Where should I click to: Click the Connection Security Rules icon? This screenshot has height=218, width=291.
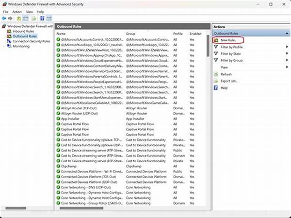(x=9, y=41)
